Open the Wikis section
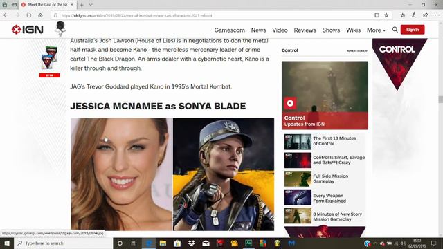This screenshot has height=249, width=443. click(354, 30)
